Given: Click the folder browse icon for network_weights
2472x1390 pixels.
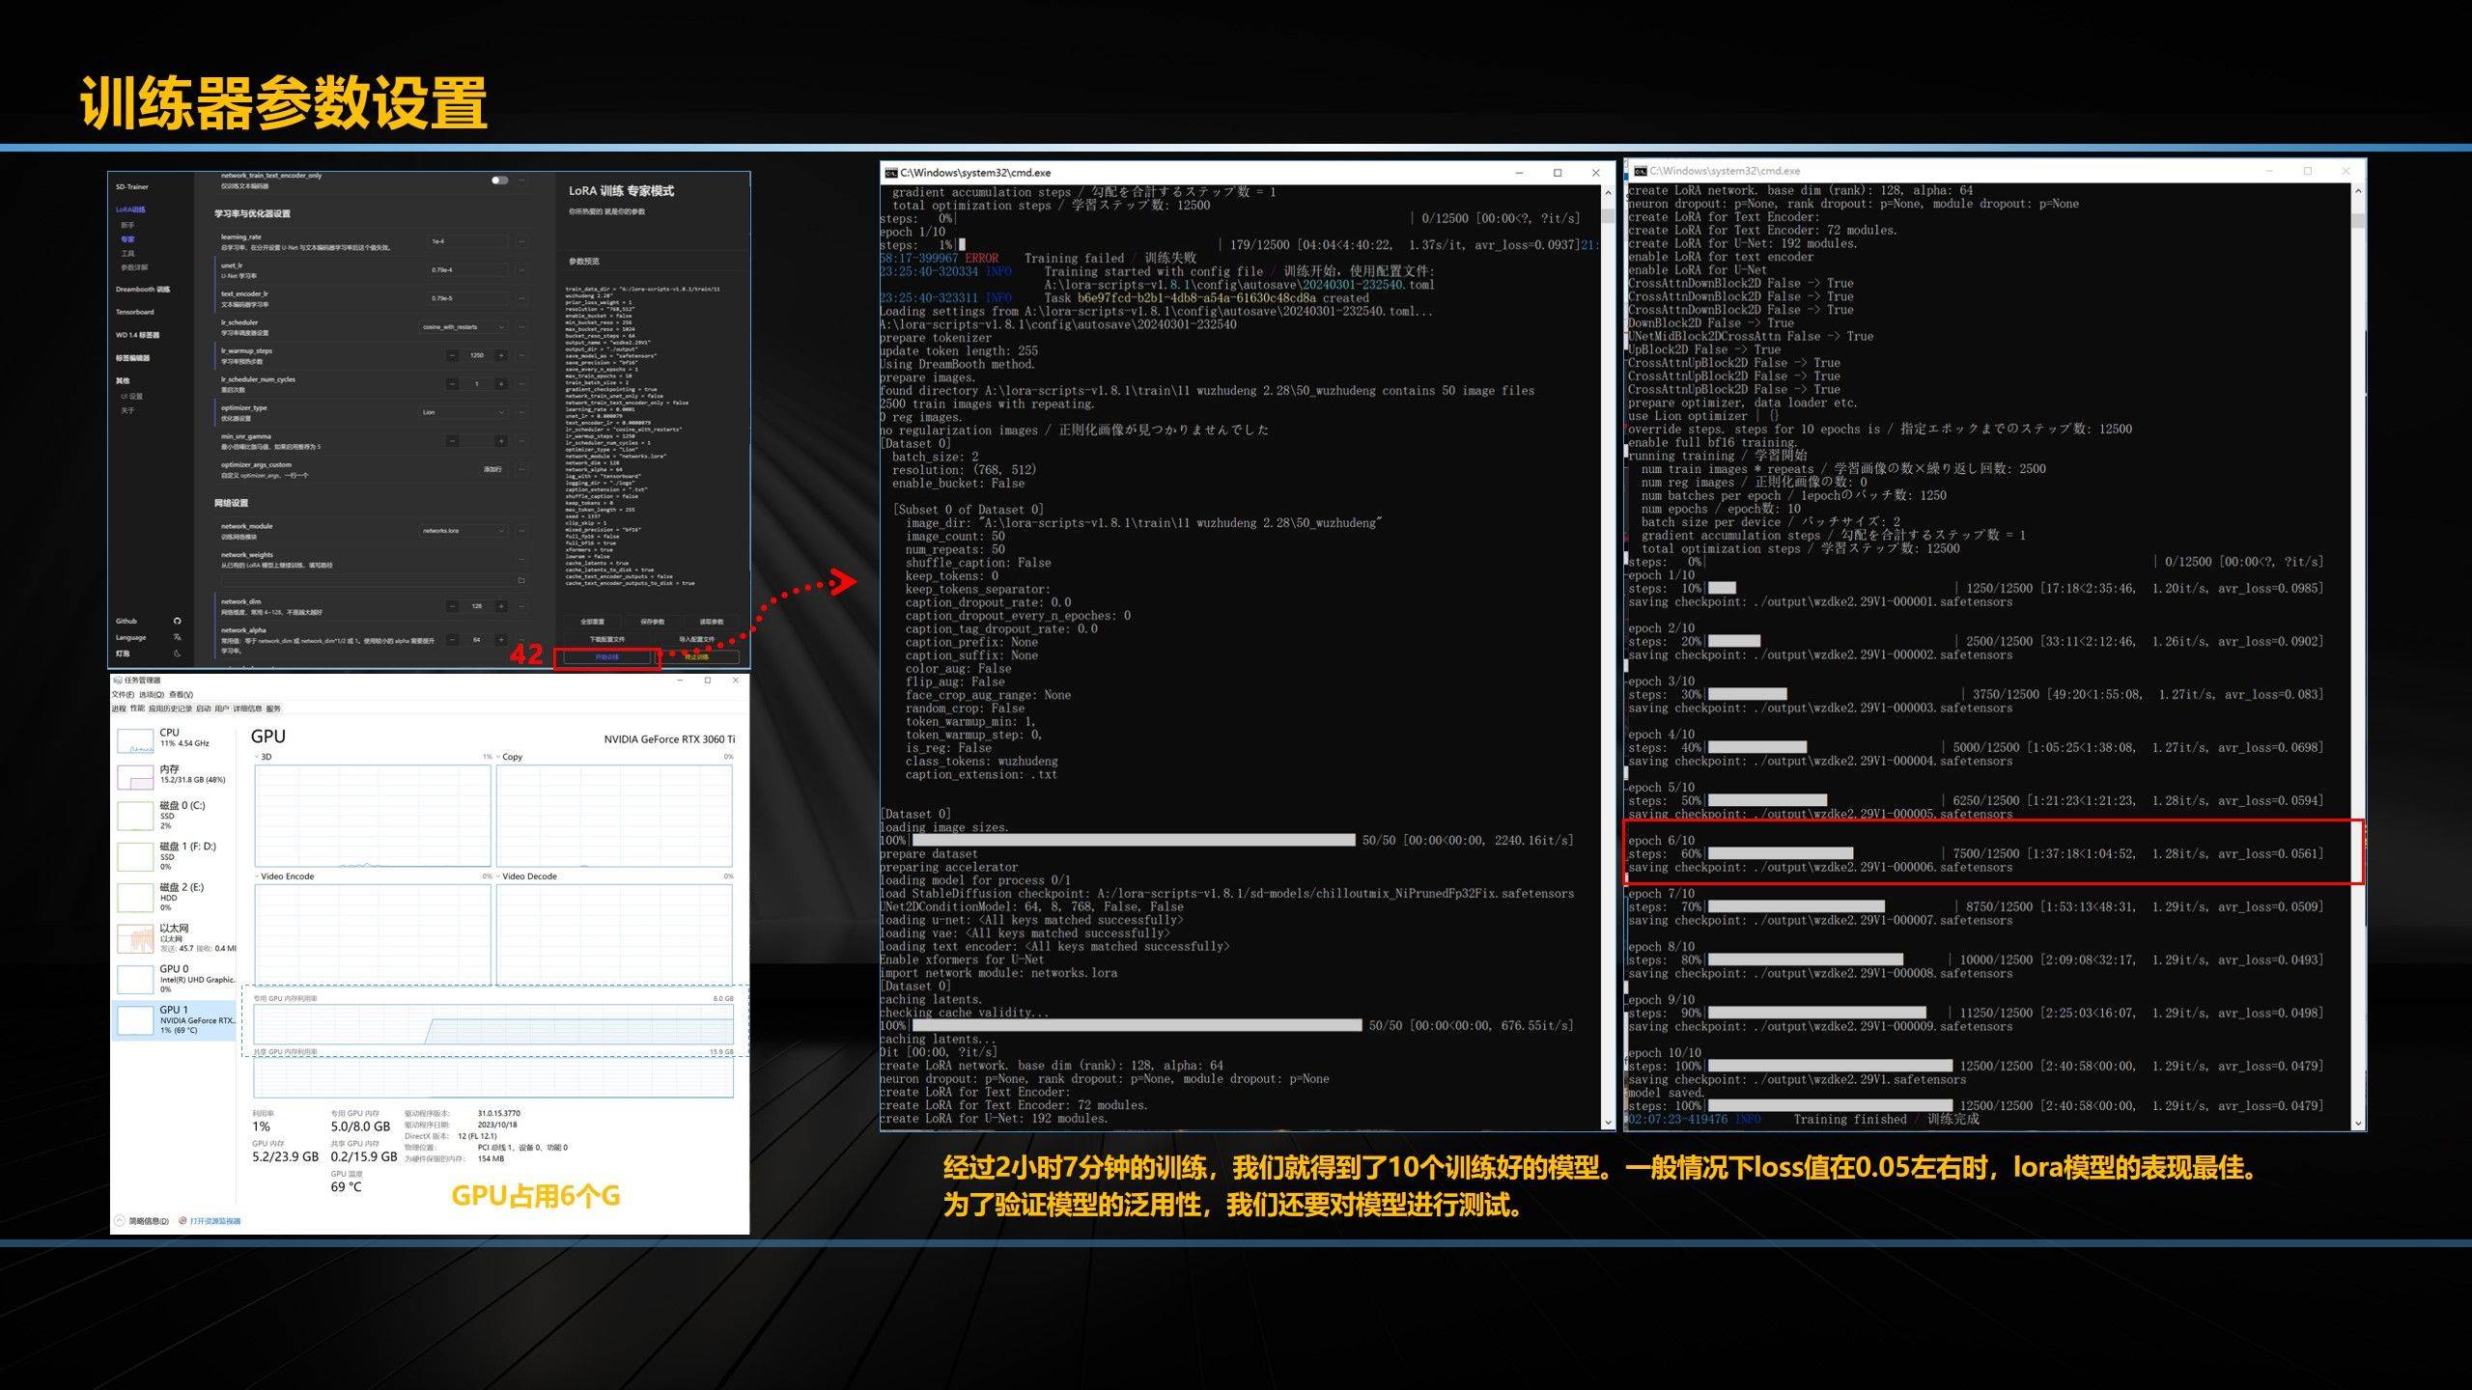Looking at the screenshot, I should pyautogui.click(x=521, y=580).
